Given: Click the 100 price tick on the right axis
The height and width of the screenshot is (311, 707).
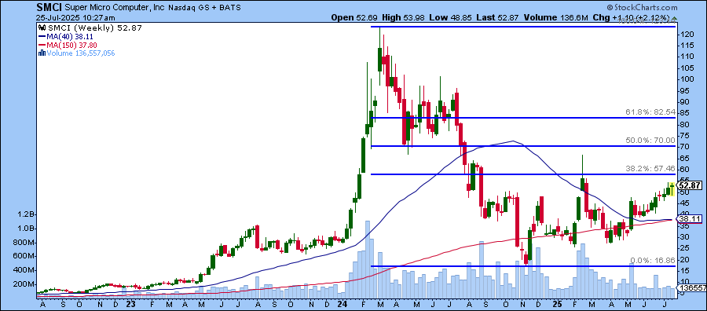Looking at the screenshot, I should [x=687, y=79].
